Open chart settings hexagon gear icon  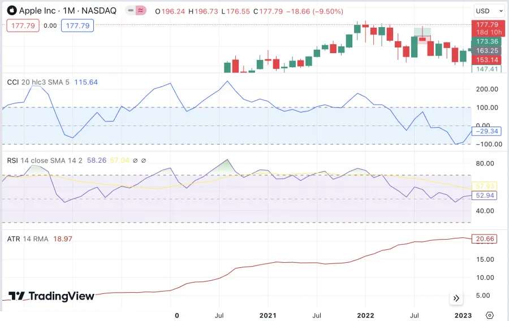490,315
